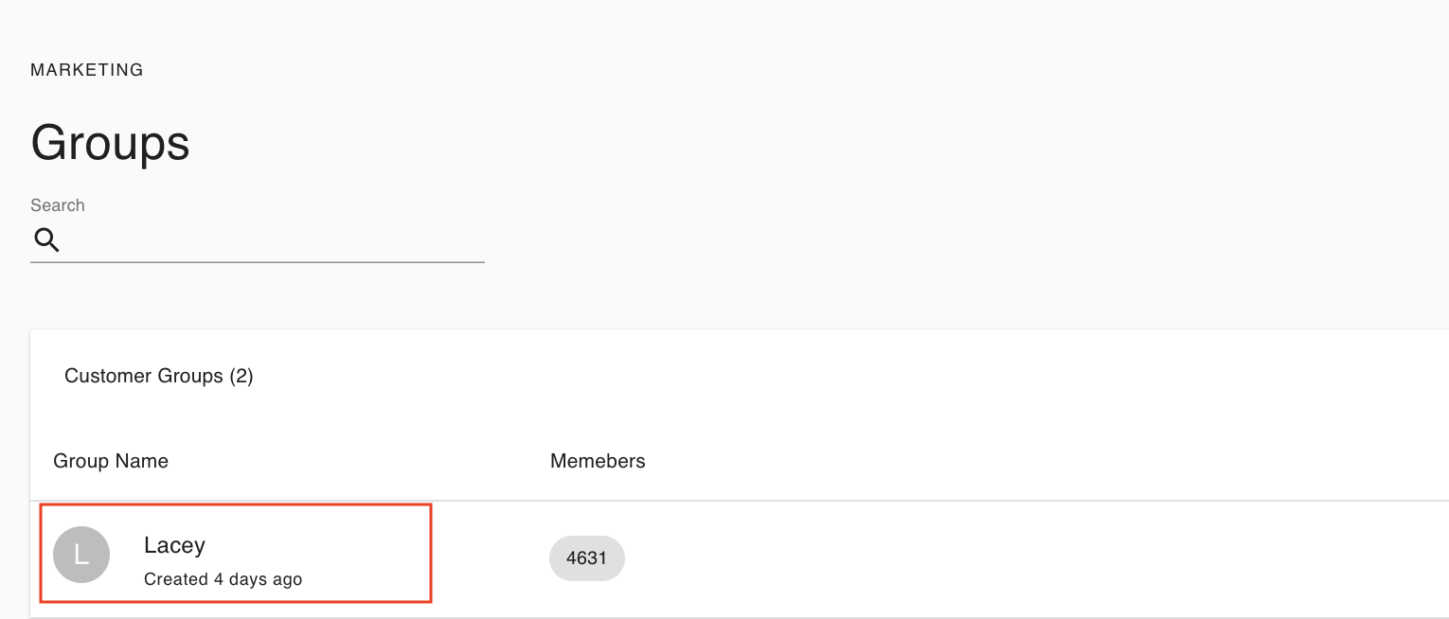Sort by the Memebers column header
This screenshot has height=619, width=1449.
[x=598, y=461]
